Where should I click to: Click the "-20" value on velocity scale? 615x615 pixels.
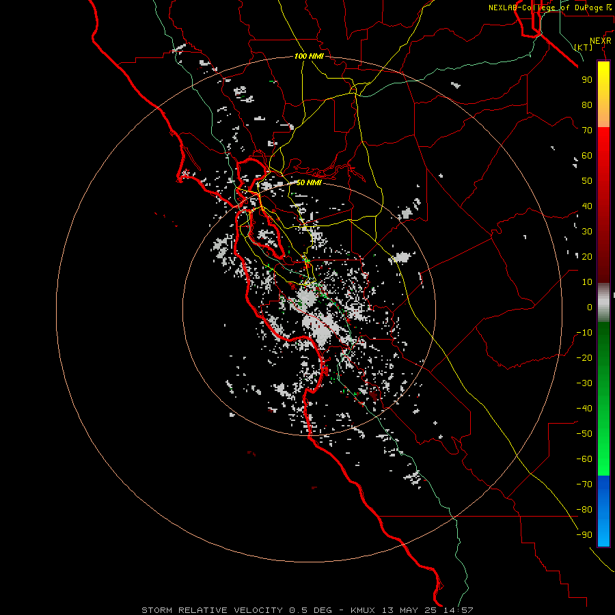point(584,357)
